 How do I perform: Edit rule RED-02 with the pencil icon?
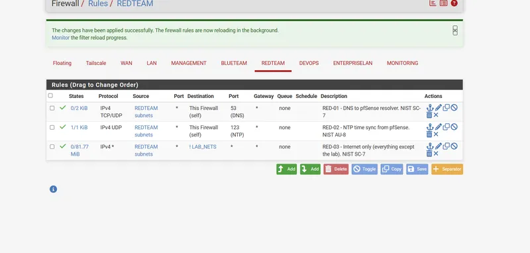[439, 127]
